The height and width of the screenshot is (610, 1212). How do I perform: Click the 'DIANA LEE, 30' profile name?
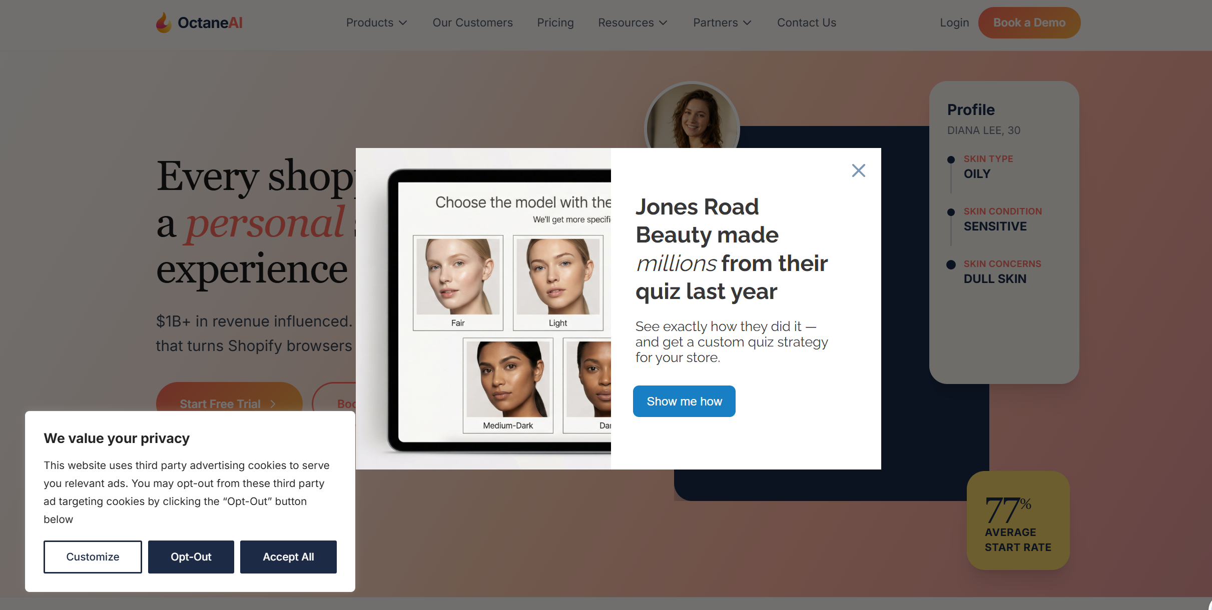coord(984,130)
